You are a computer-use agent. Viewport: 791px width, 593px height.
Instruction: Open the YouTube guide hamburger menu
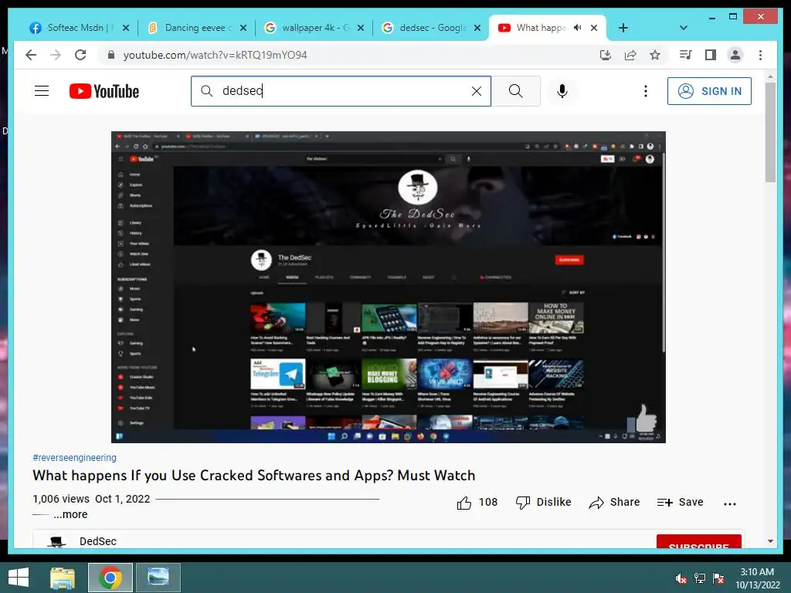[x=42, y=91]
